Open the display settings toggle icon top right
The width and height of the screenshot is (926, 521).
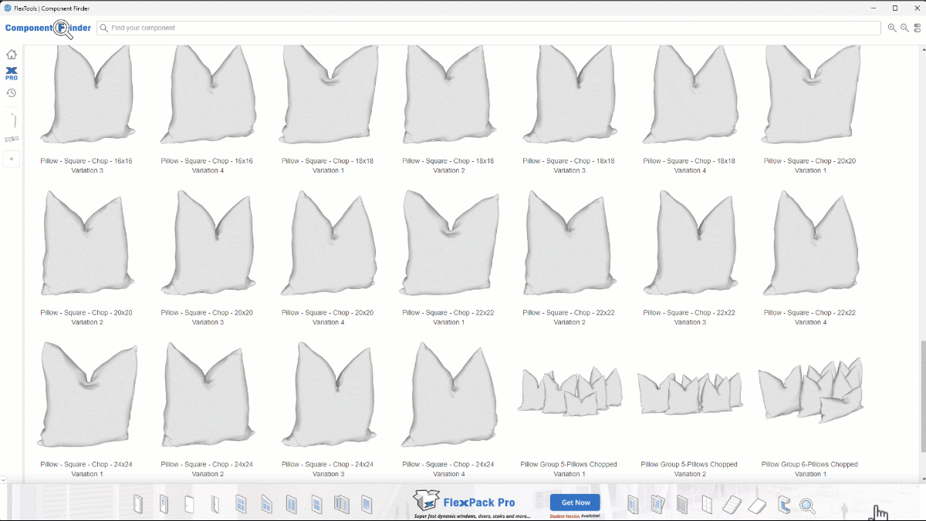click(917, 27)
